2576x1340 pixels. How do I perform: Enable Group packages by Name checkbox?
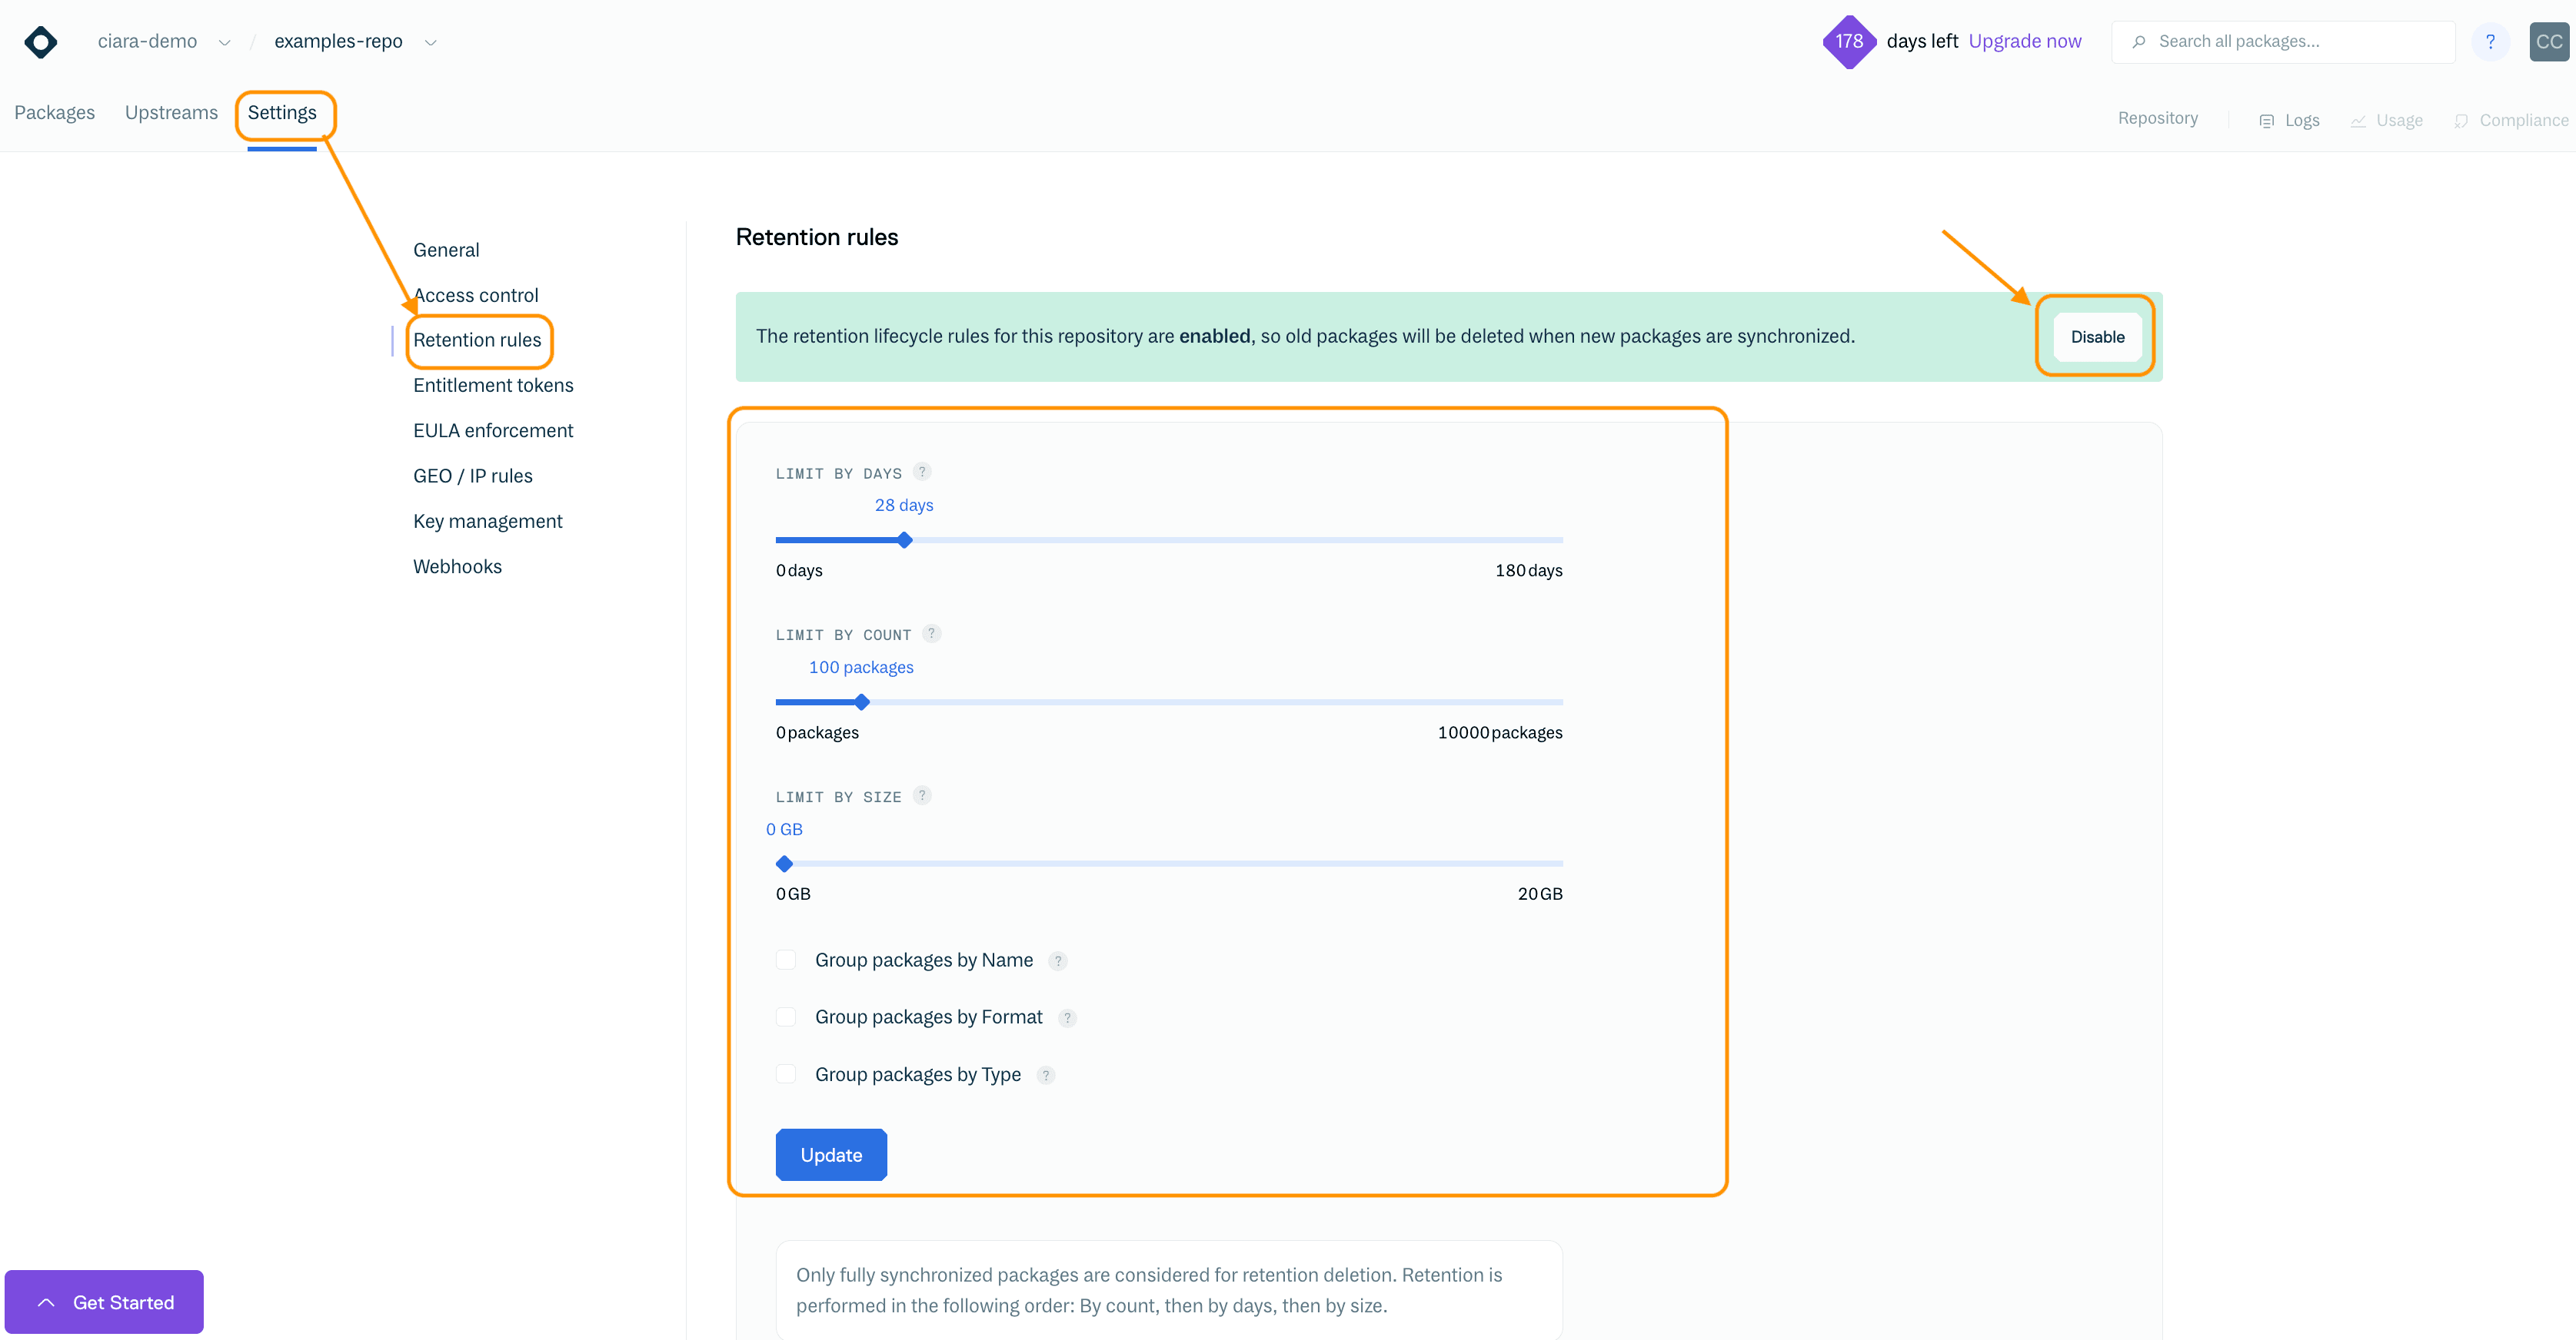786,960
